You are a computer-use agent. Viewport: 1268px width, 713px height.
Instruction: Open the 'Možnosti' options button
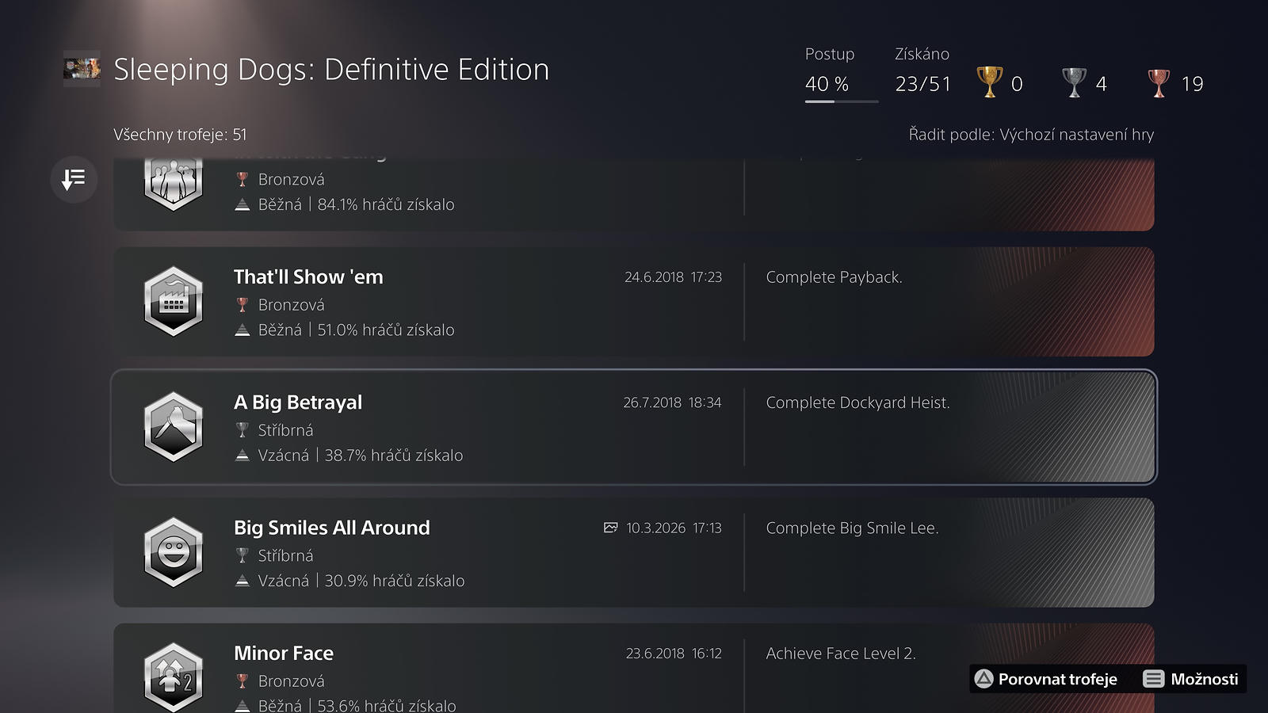click(1190, 679)
